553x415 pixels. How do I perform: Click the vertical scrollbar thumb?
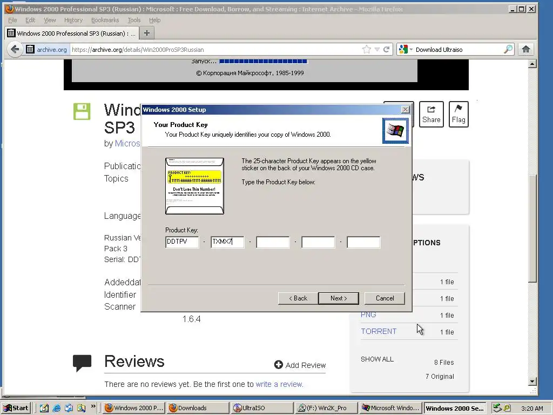[532, 229]
